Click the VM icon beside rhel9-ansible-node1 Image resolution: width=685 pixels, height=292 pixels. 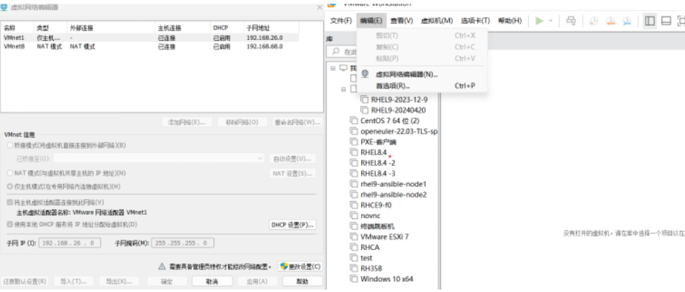click(x=354, y=184)
